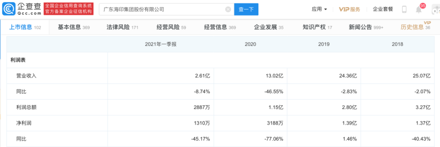
Task: Open the 经营风险 tab
Action: point(171,27)
